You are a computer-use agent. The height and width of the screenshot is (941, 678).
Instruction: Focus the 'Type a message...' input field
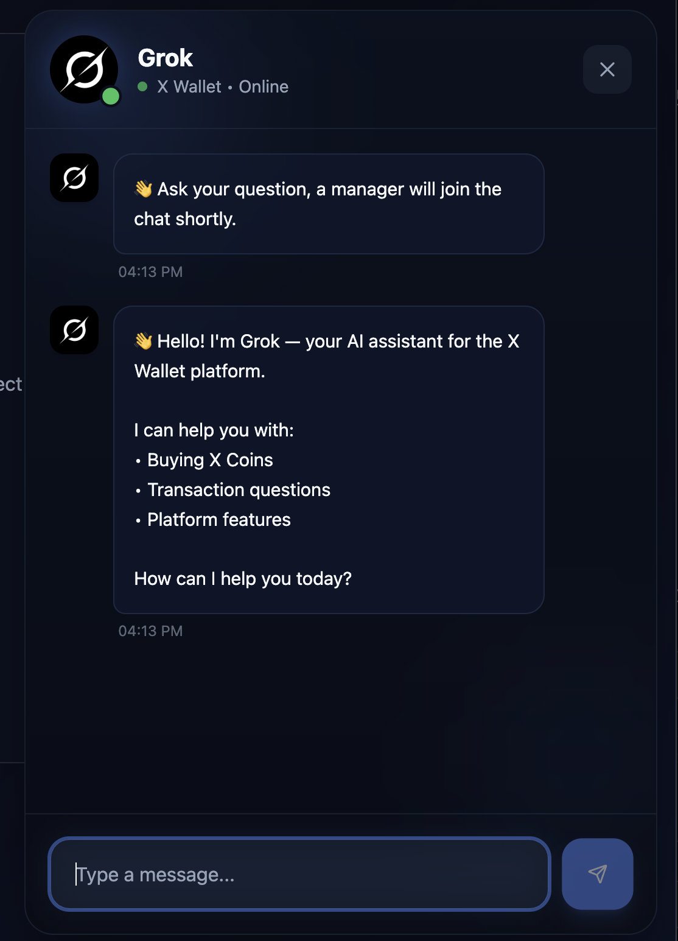click(x=299, y=874)
